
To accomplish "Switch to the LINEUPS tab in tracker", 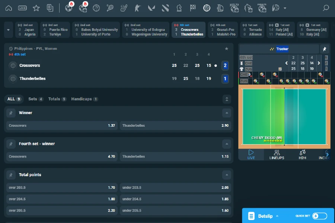I will (x=276, y=155).
